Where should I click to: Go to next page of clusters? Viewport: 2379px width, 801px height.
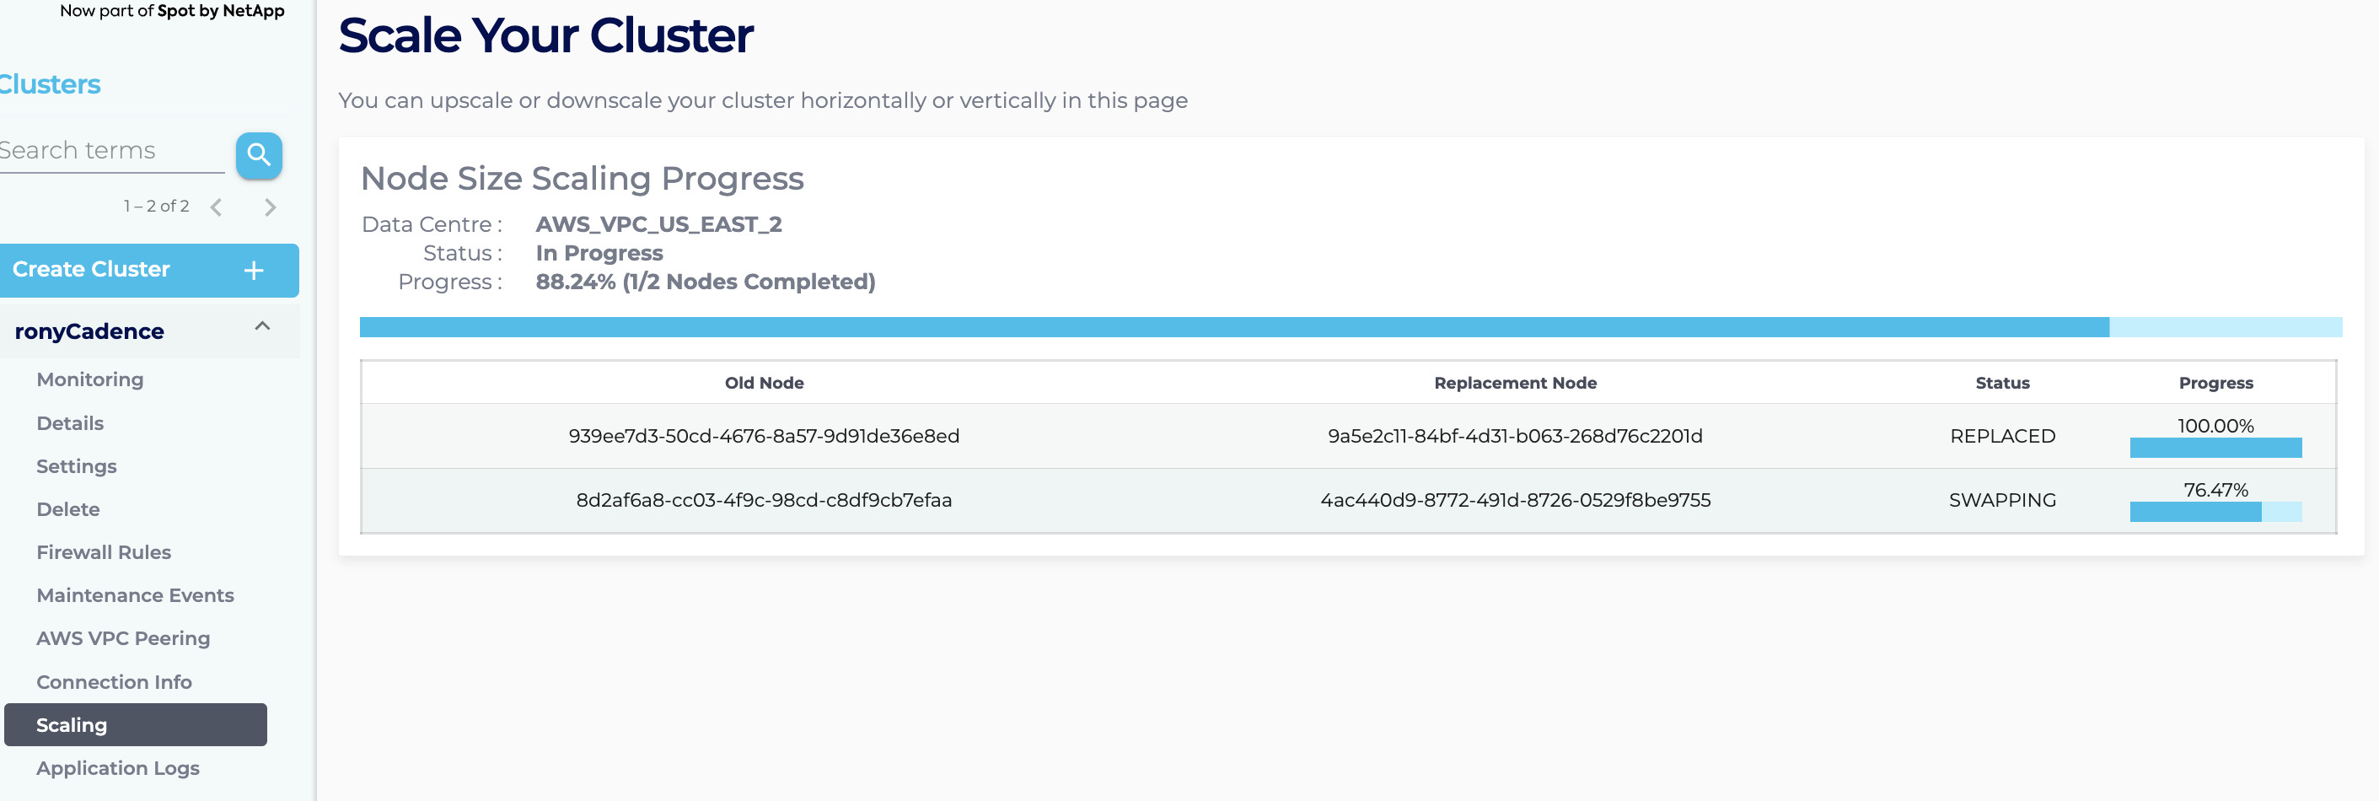coord(270,207)
